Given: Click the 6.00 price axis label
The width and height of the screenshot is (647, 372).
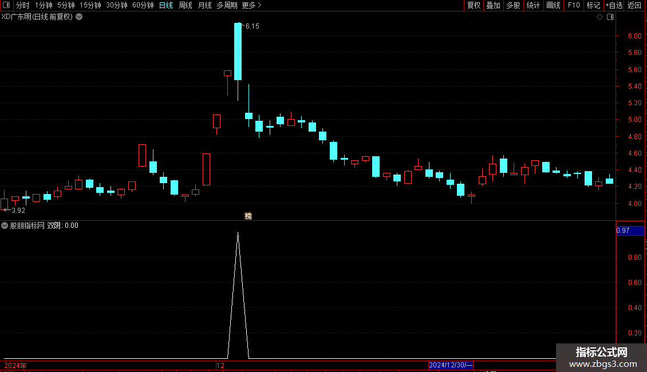Looking at the screenshot, I should [x=634, y=36].
